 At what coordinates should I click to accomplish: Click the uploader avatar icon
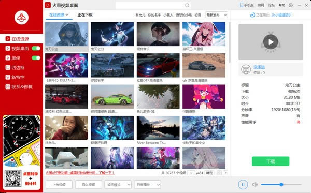pyautogui.click(x=246, y=69)
